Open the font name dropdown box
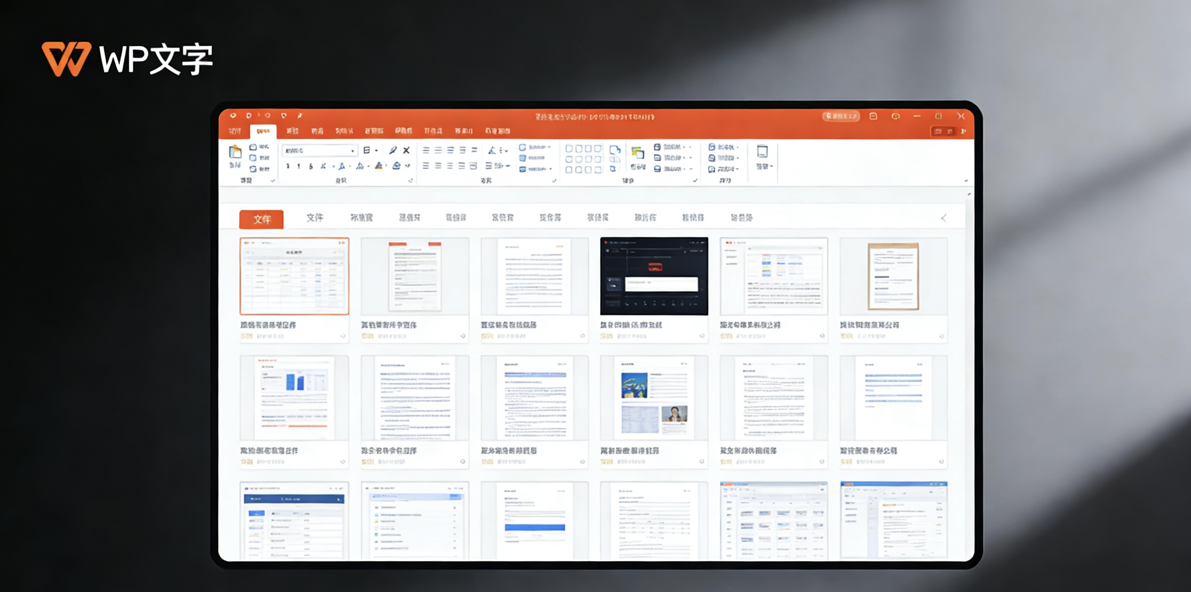1191x592 pixels. click(x=320, y=151)
